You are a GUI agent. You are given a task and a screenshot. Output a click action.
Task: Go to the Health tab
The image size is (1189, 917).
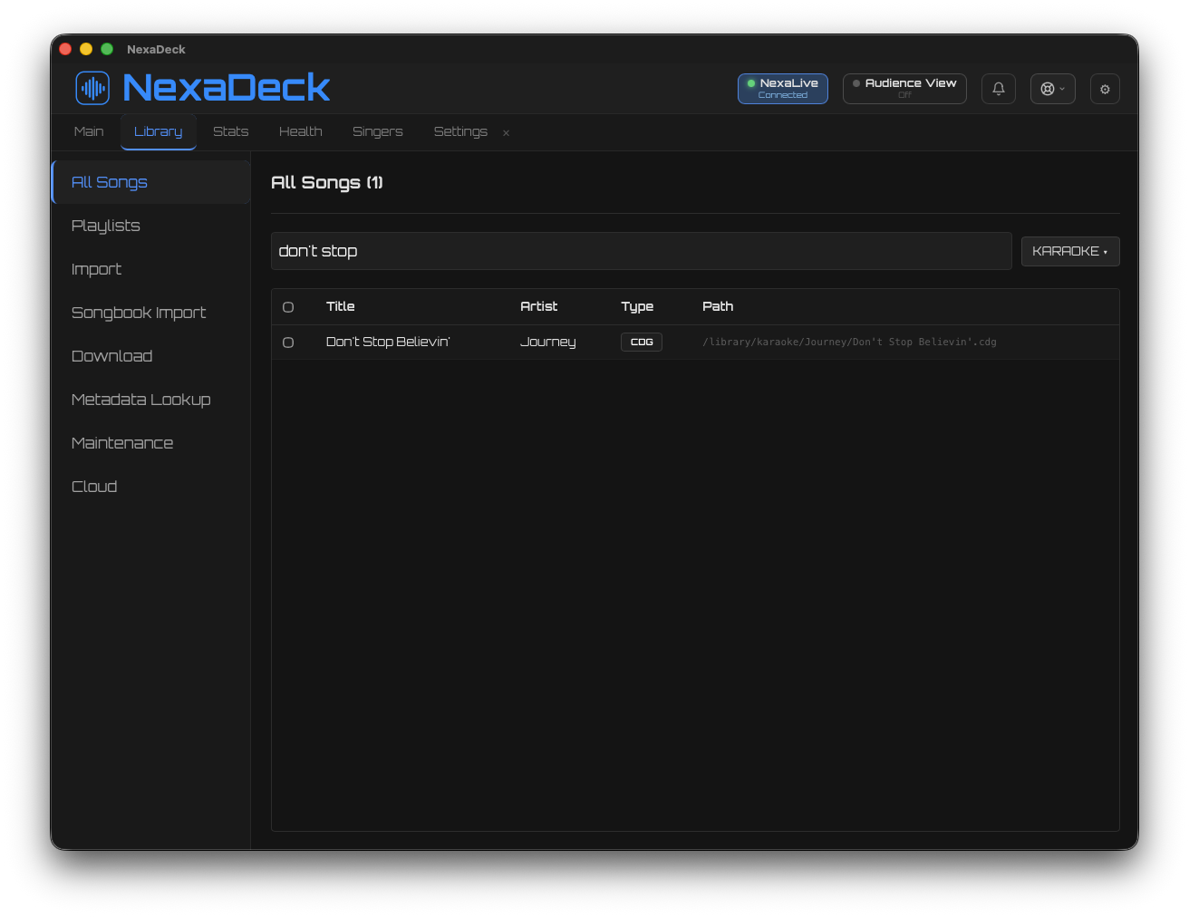click(300, 131)
